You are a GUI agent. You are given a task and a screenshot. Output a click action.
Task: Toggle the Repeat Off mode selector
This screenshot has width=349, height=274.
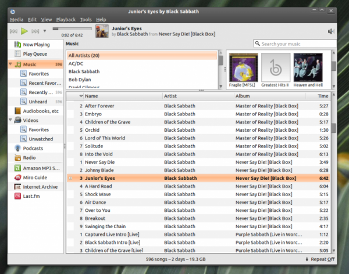pos(319,259)
